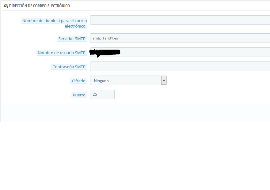Open the Cifrado dropdown showing Ninguno
Image resolution: width=270 pixels, height=190 pixels.
tap(128, 80)
